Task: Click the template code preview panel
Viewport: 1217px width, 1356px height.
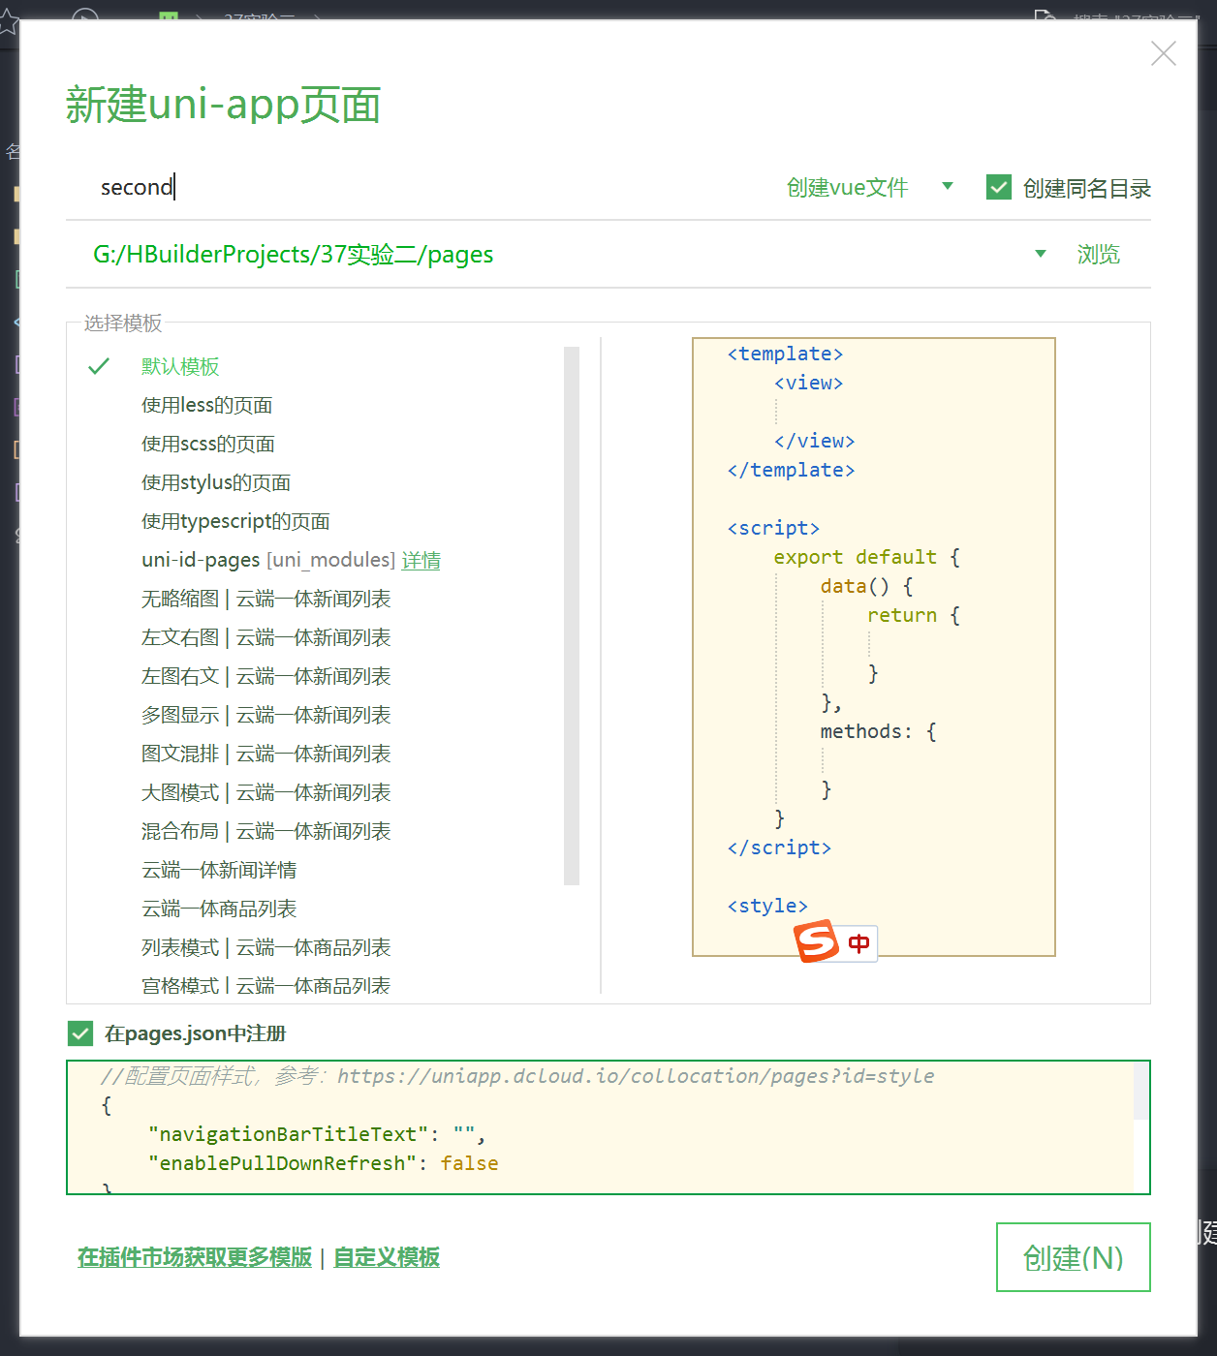Action: pos(873,647)
